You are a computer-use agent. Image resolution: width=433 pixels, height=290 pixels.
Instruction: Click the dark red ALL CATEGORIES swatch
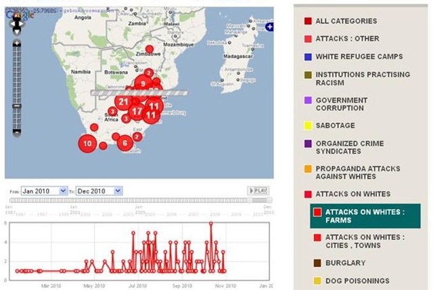click(x=308, y=21)
